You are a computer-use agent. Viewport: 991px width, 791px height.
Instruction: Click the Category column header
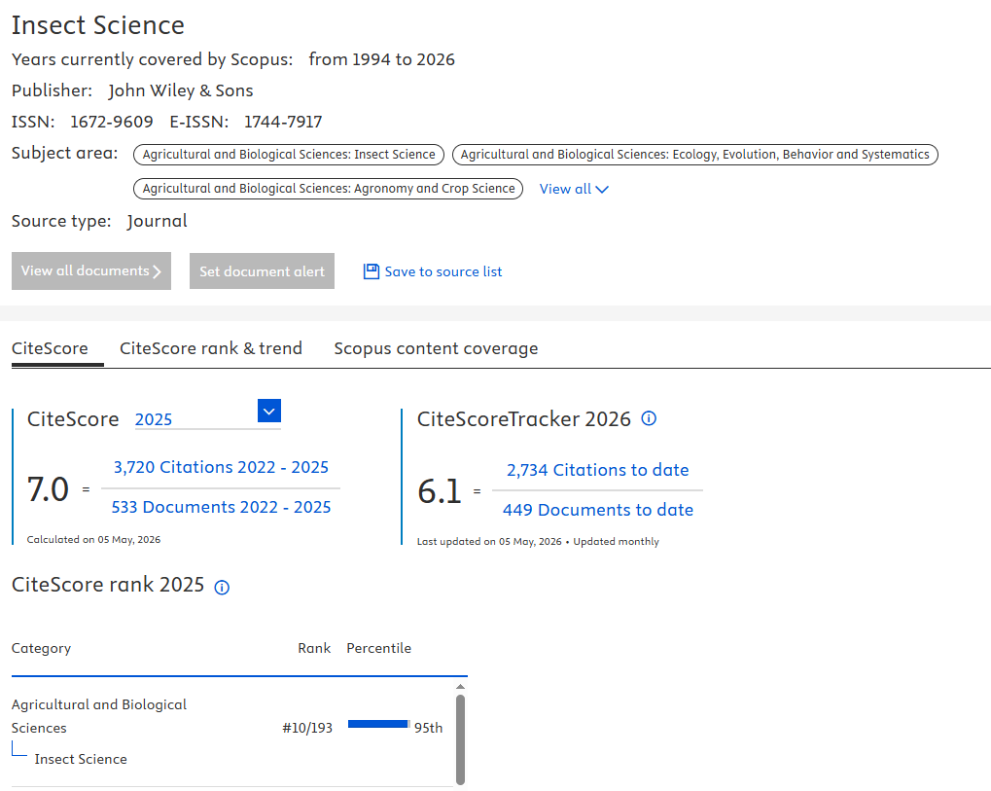tap(41, 648)
